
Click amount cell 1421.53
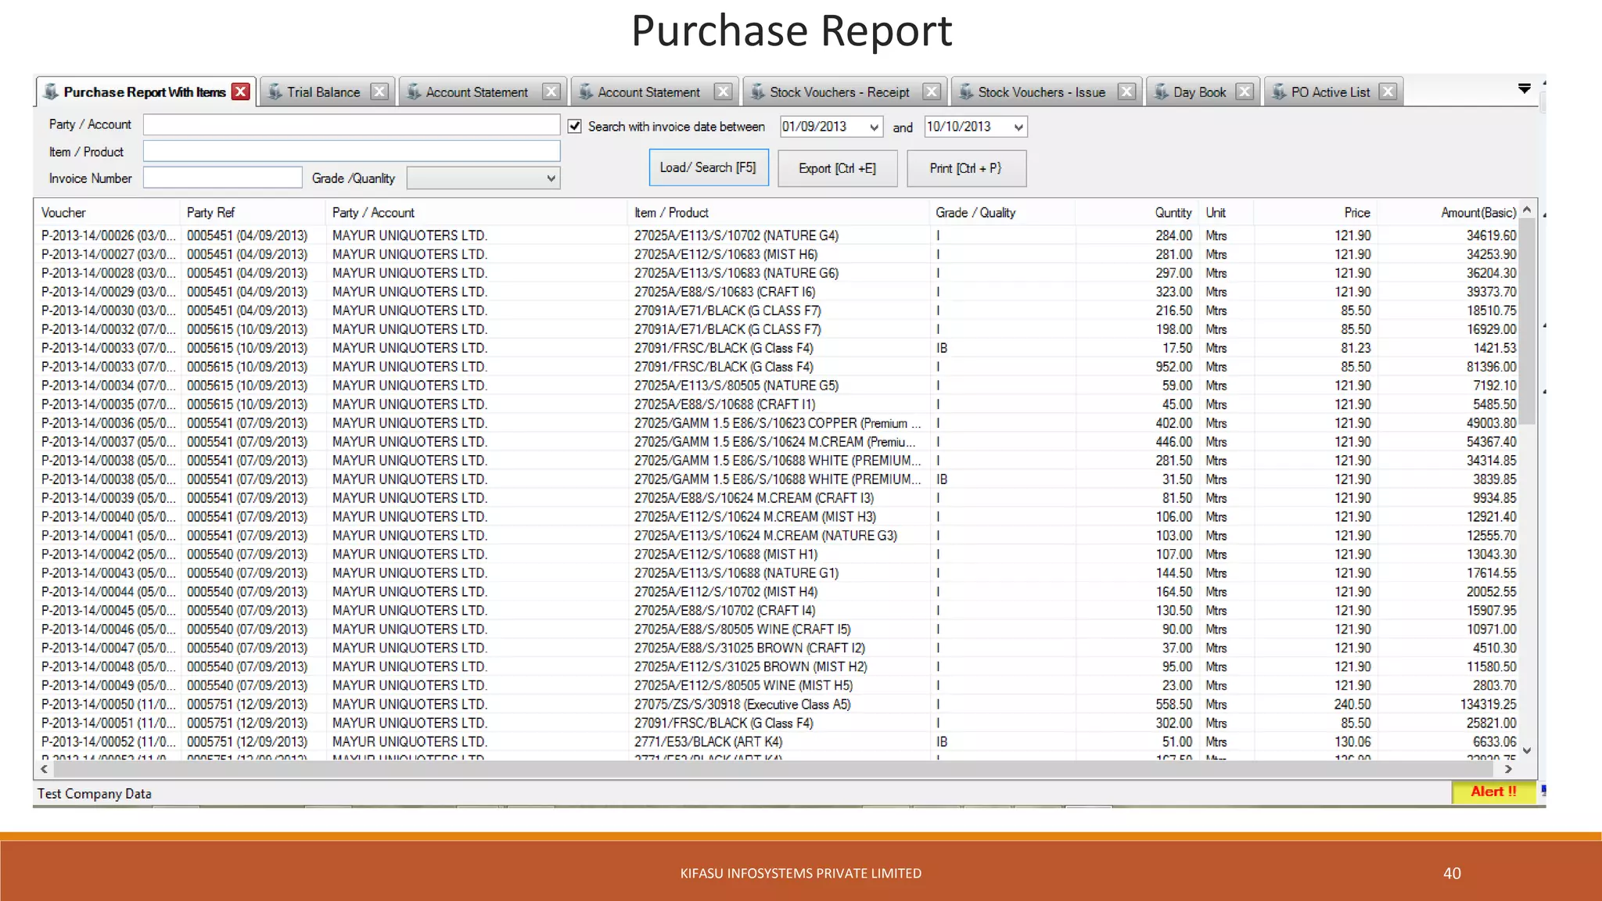pyautogui.click(x=1494, y=348)
